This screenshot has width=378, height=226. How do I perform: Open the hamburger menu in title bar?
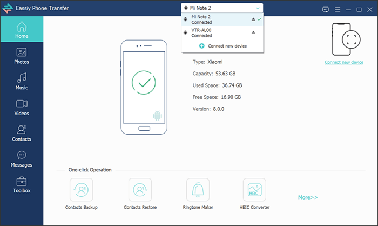[337, 9]
